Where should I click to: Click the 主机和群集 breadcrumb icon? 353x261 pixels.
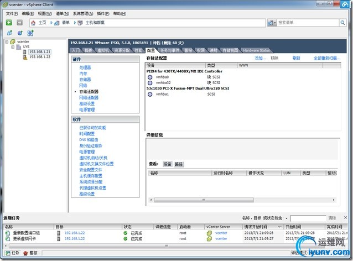[80, 23]
